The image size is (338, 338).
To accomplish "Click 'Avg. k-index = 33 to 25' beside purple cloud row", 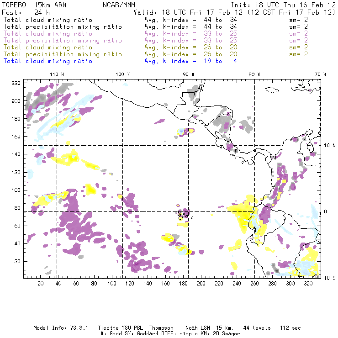I will click(191, 34).
